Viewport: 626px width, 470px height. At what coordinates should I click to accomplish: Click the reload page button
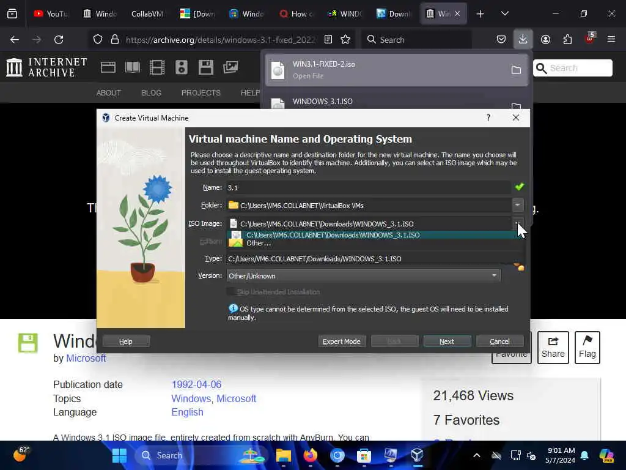59,40
